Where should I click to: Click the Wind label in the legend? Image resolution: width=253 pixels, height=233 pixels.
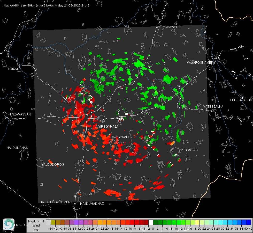point(36,225)
